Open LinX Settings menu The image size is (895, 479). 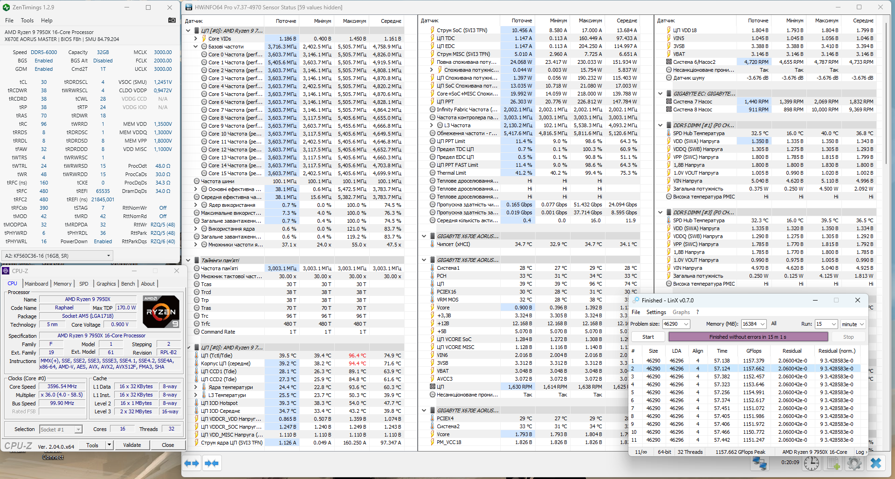656,312
